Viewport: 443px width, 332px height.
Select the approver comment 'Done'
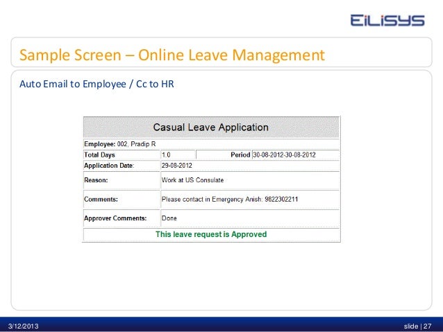coord(169,218)
